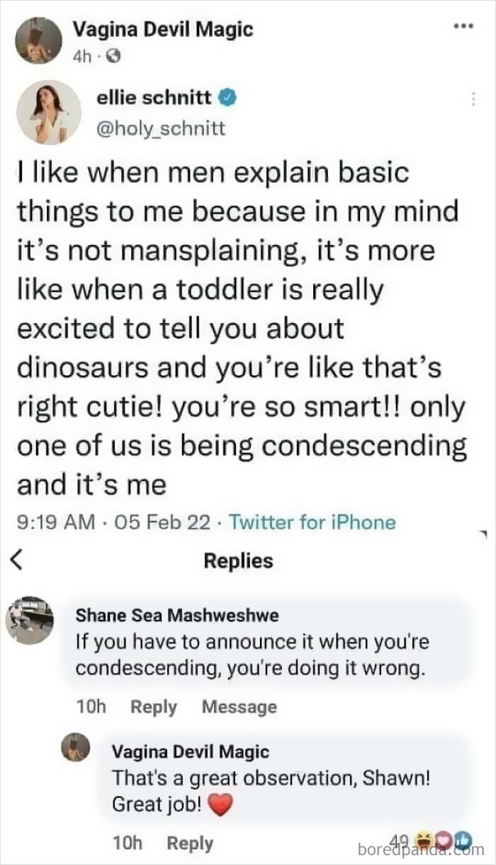This screenshot has width=496, height=865.
Task: Click ellie schnitt's blue verified badge
Action: 227,98
